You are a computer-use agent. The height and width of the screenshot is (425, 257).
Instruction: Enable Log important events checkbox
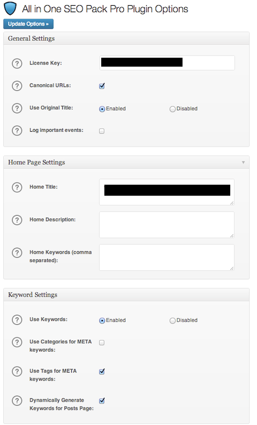102,131
